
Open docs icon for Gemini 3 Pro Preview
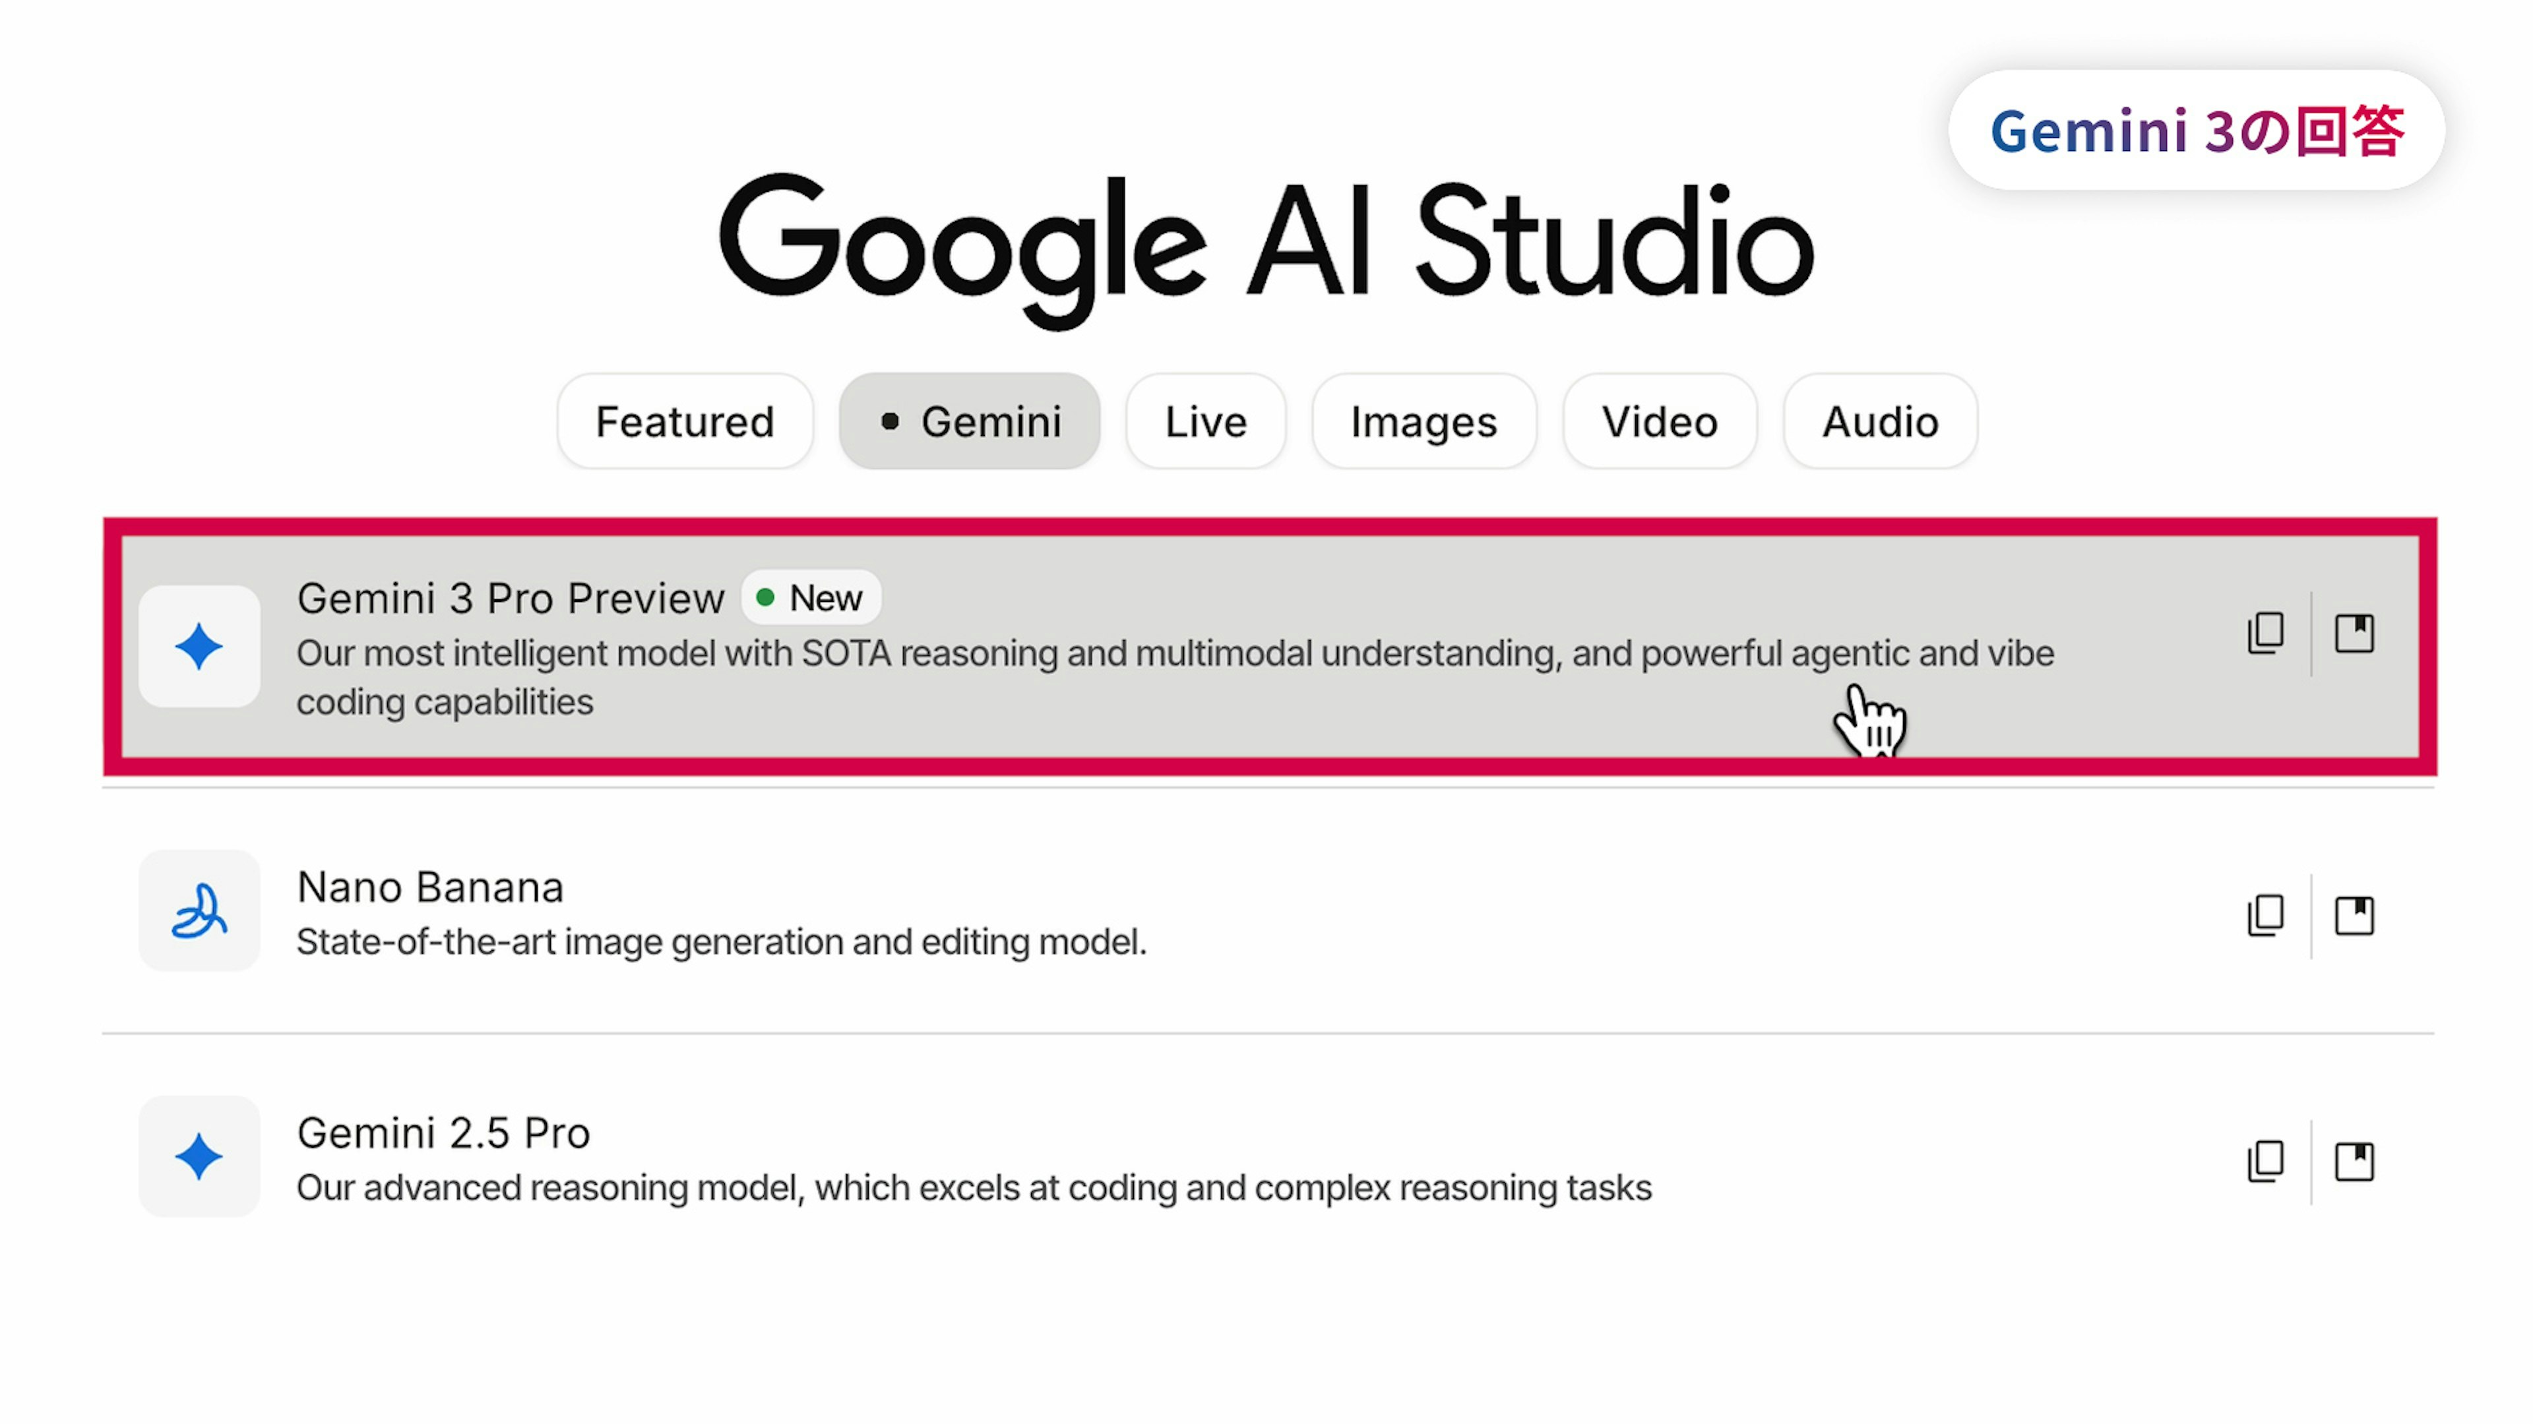tap(2354, 634)
